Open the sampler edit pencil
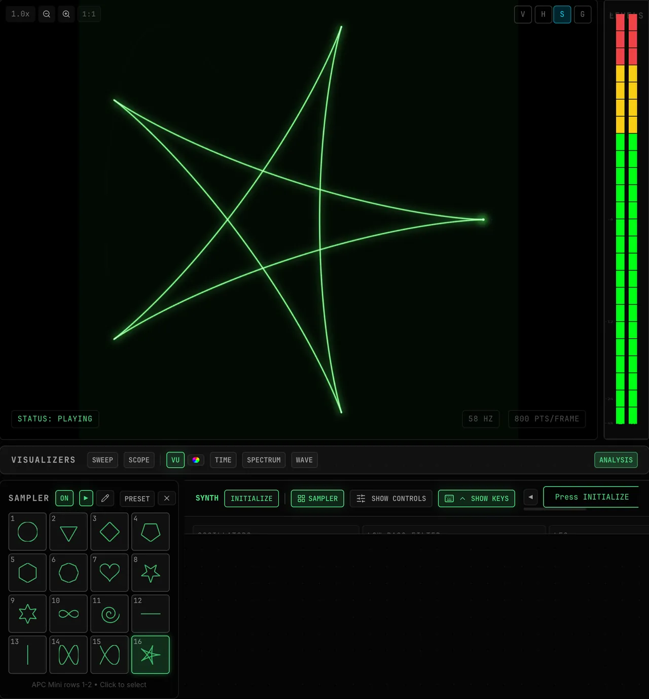This screenshot has height=699, width=649. (105, 498)
